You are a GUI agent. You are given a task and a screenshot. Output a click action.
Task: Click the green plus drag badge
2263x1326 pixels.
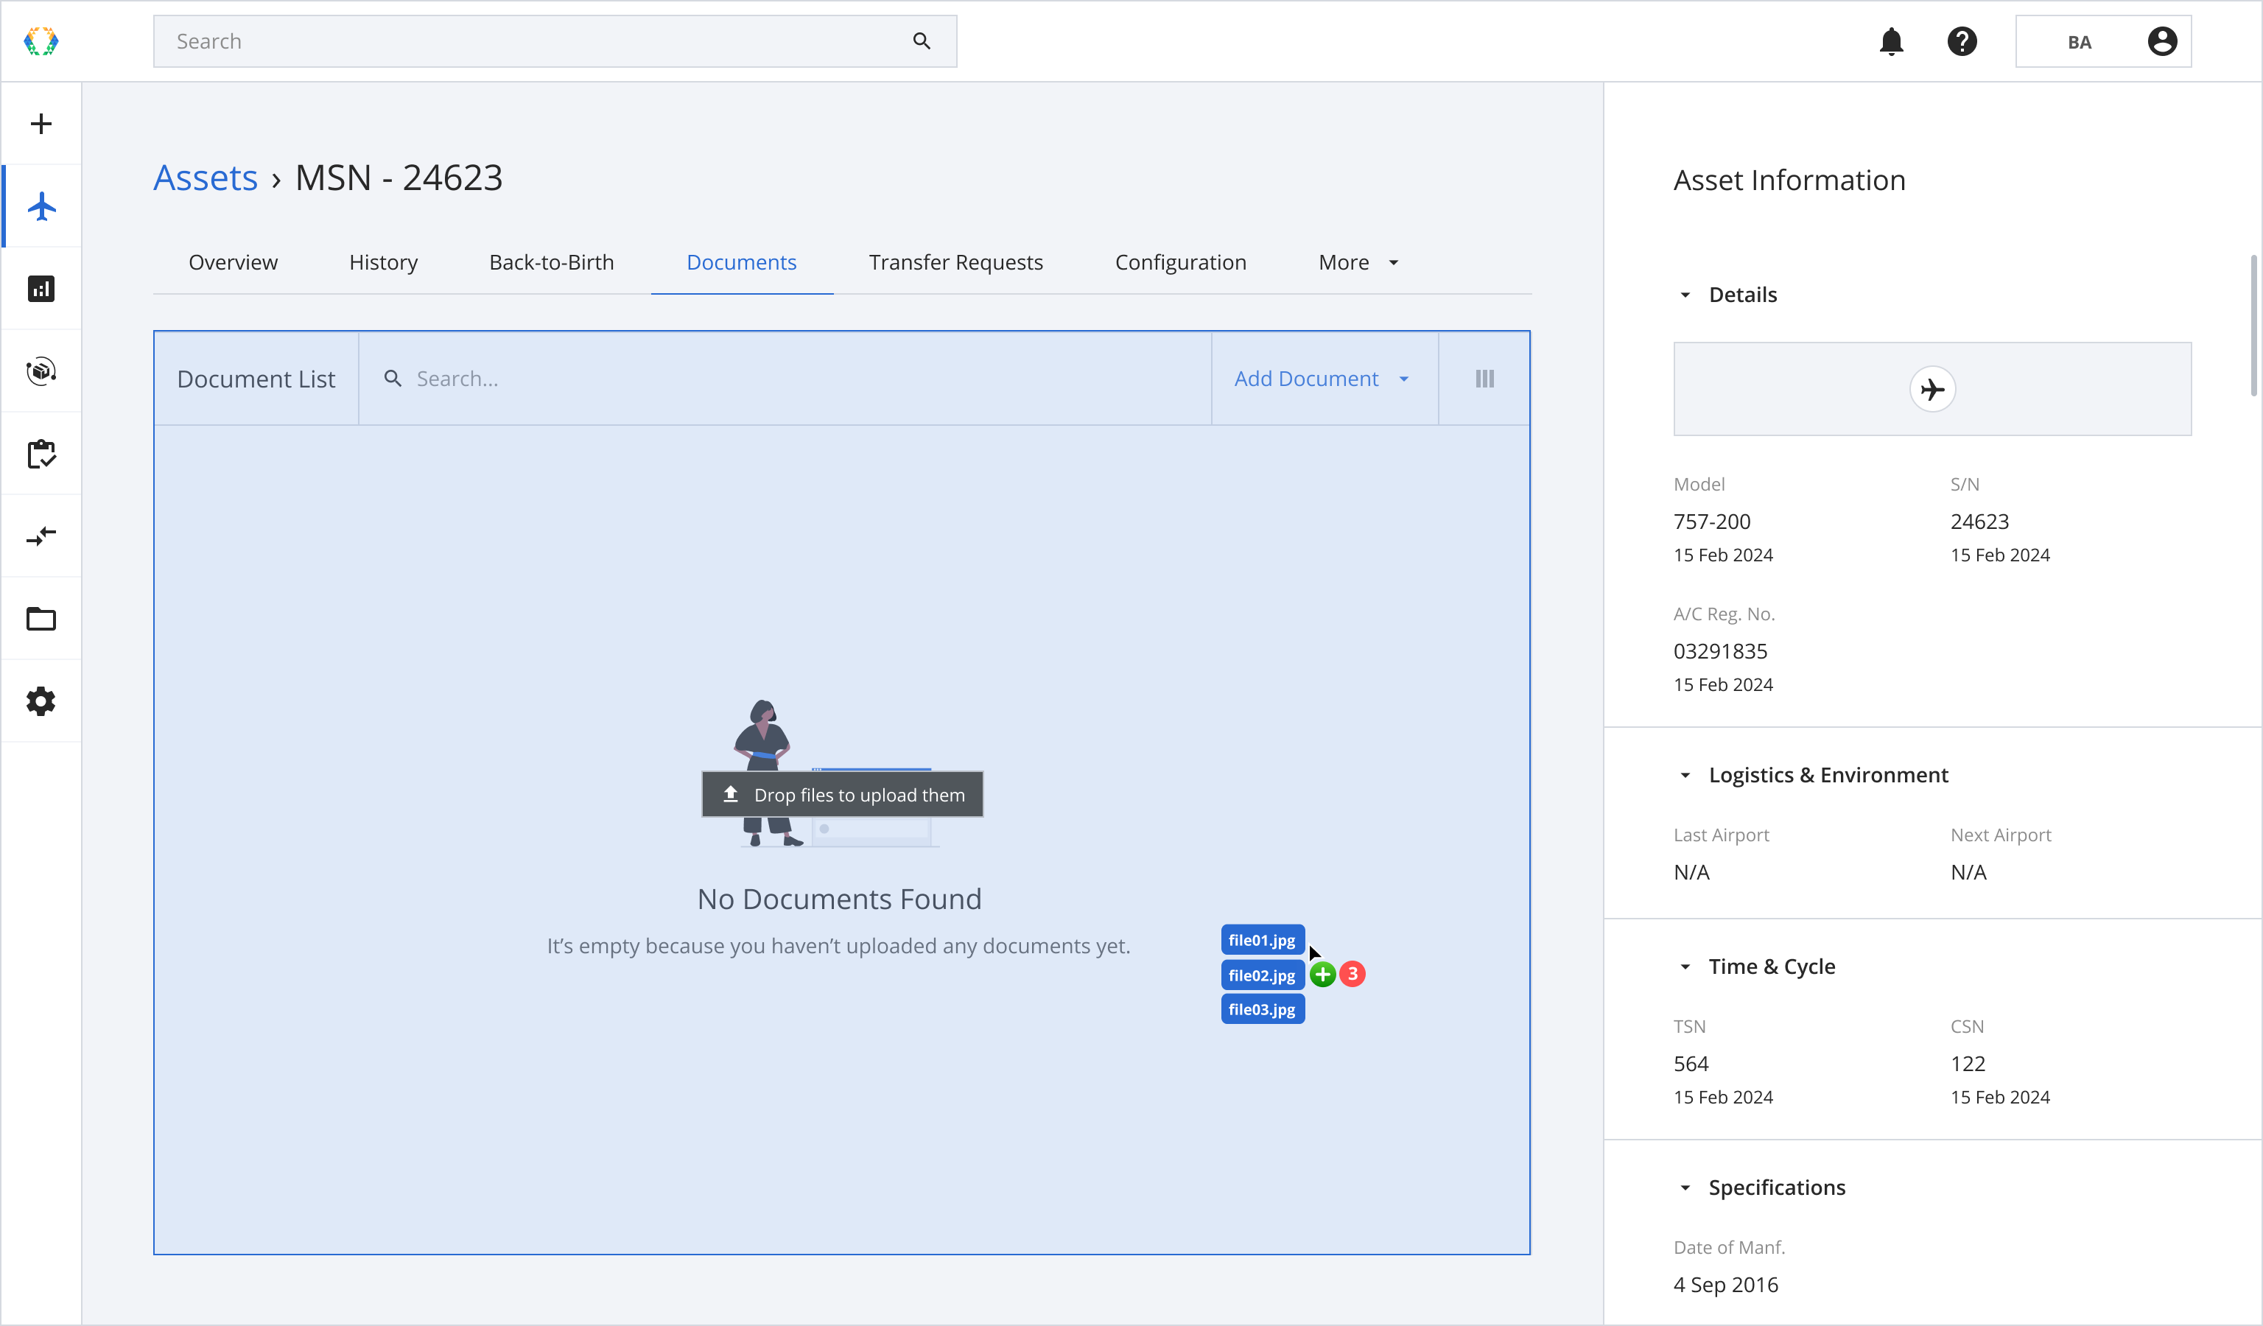[x=1323, y=974]
